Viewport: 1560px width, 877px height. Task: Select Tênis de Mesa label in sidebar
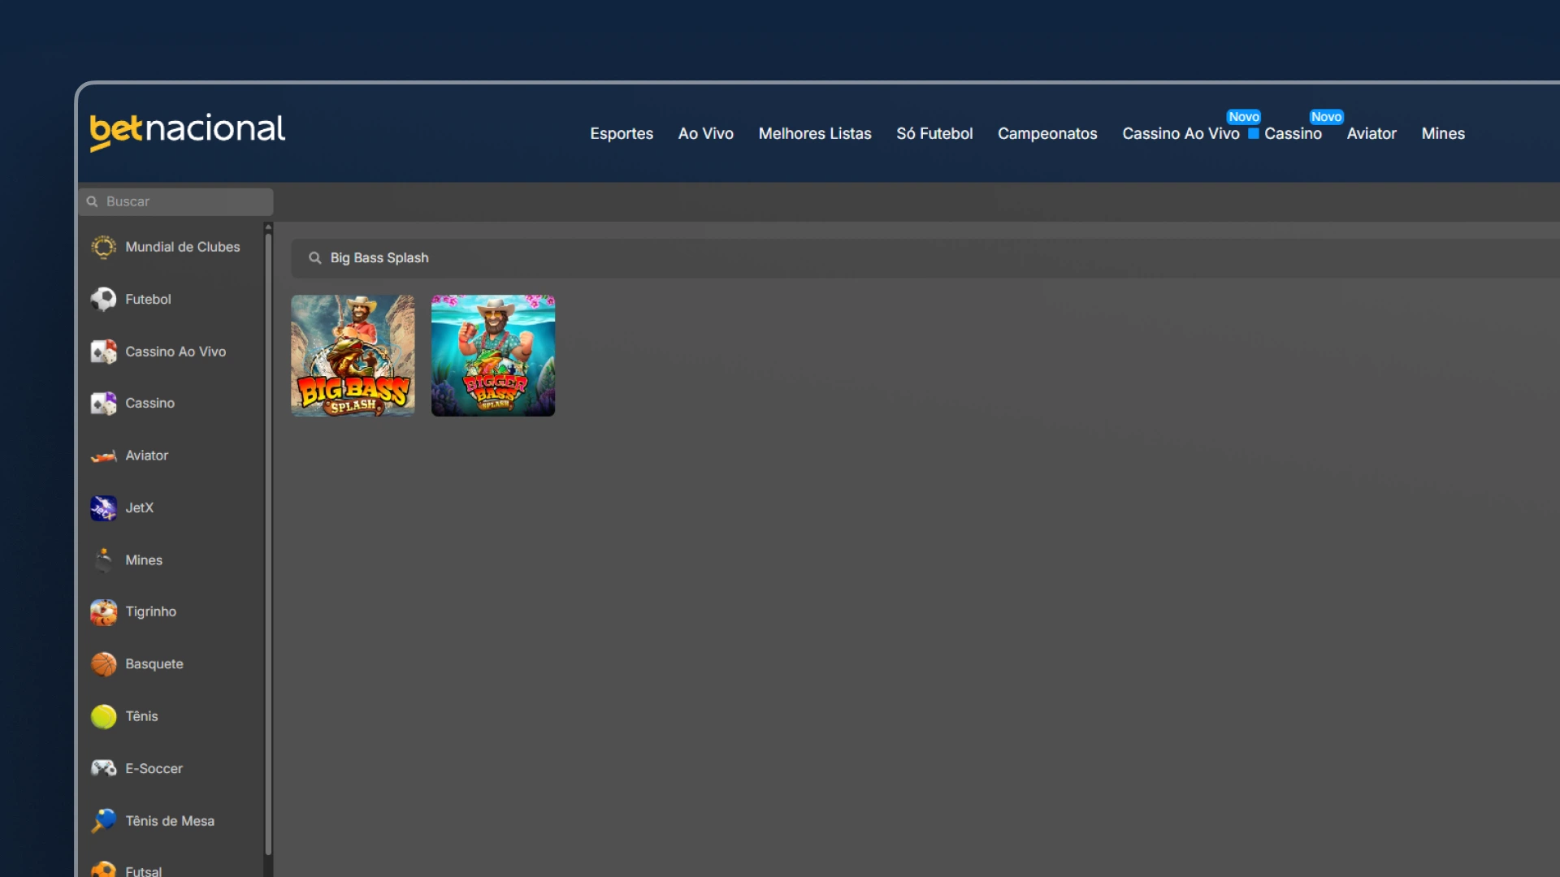pyautogui.click(x=170, y=821)
